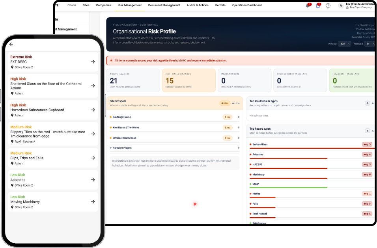Open Shattered Glass hazard arrow
Image resolution: width=377 pixels, height=248 pixels.
[x=93, y=86]
